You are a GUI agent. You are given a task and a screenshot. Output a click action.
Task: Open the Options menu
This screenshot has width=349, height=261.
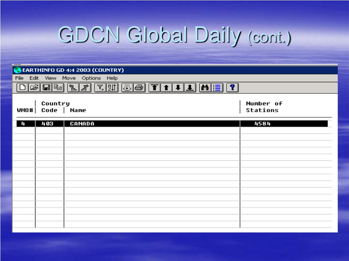coord(91,78)
